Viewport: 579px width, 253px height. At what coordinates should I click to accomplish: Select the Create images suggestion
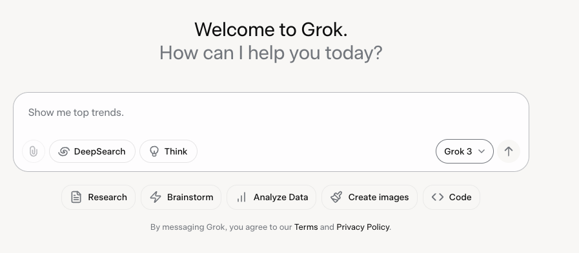coord(370,197)
